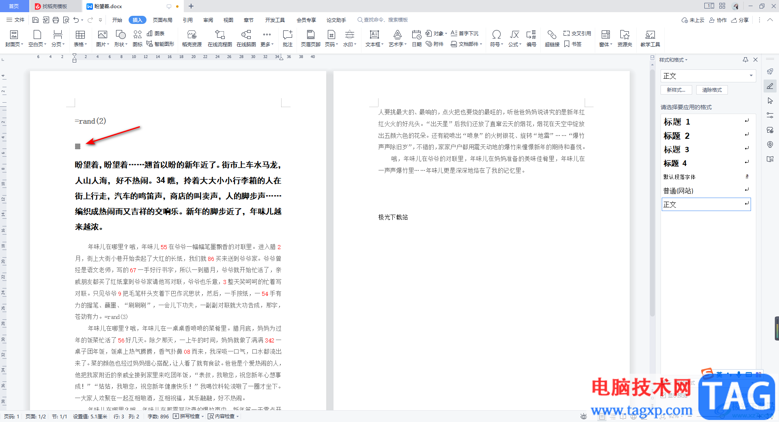Image resolution: width=779 pixels, height=422 pixels.
Task: Insert a chart (图表)
Action: pos(155,33)
